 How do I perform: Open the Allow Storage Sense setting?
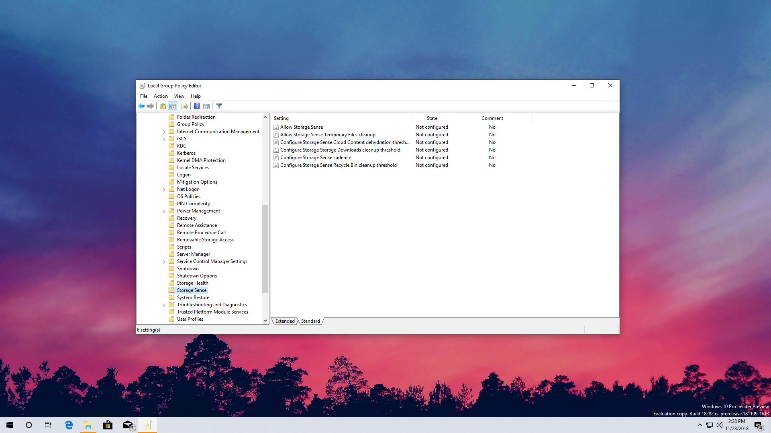coord(302,127)
